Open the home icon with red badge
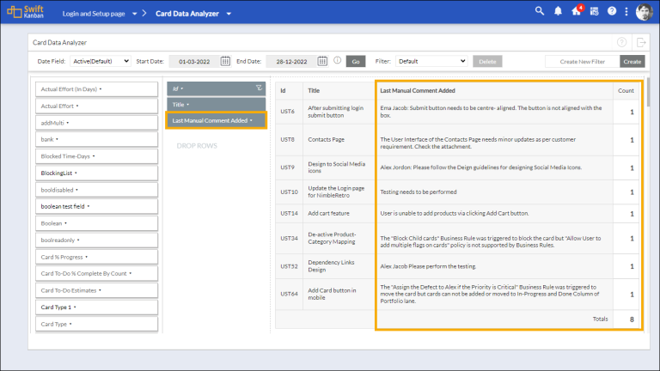660x371 pixels. (x=577, y=10)
